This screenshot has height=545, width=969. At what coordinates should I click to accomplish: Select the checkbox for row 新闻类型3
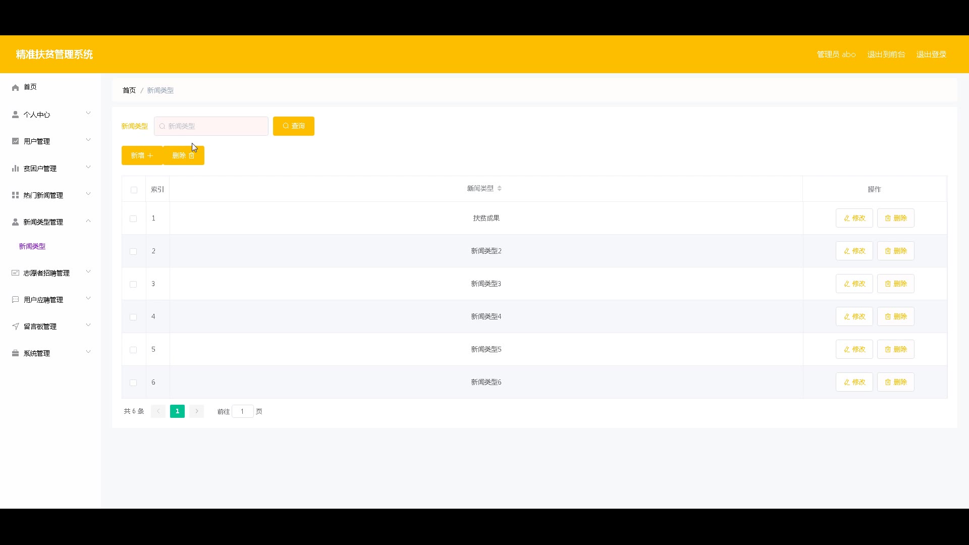coord(133,284)
